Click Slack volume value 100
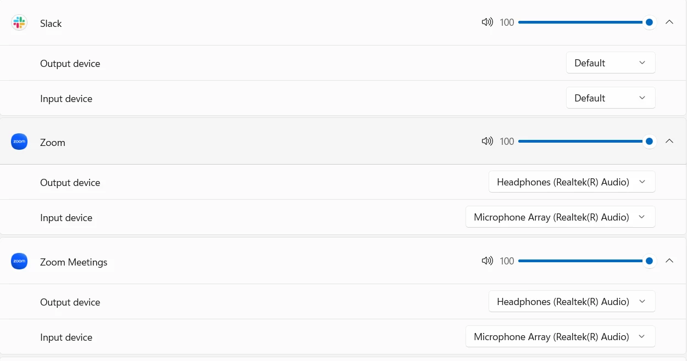This screenshot has height=361, width=687. click(x=507, y=22)
